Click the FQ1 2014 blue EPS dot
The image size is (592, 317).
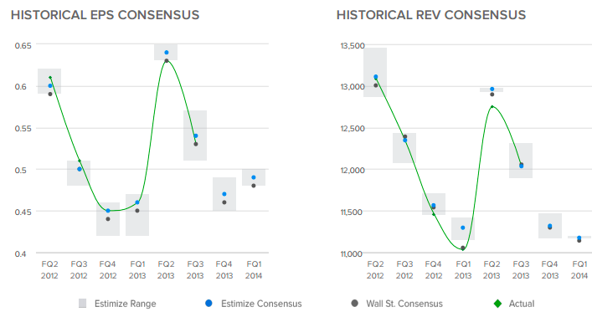coord(254,177)
